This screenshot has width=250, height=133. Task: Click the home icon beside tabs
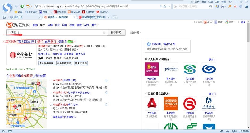4,17
